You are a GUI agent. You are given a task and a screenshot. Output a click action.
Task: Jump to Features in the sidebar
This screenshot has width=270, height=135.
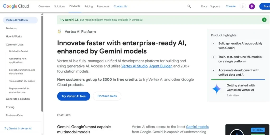pos(11,28)
